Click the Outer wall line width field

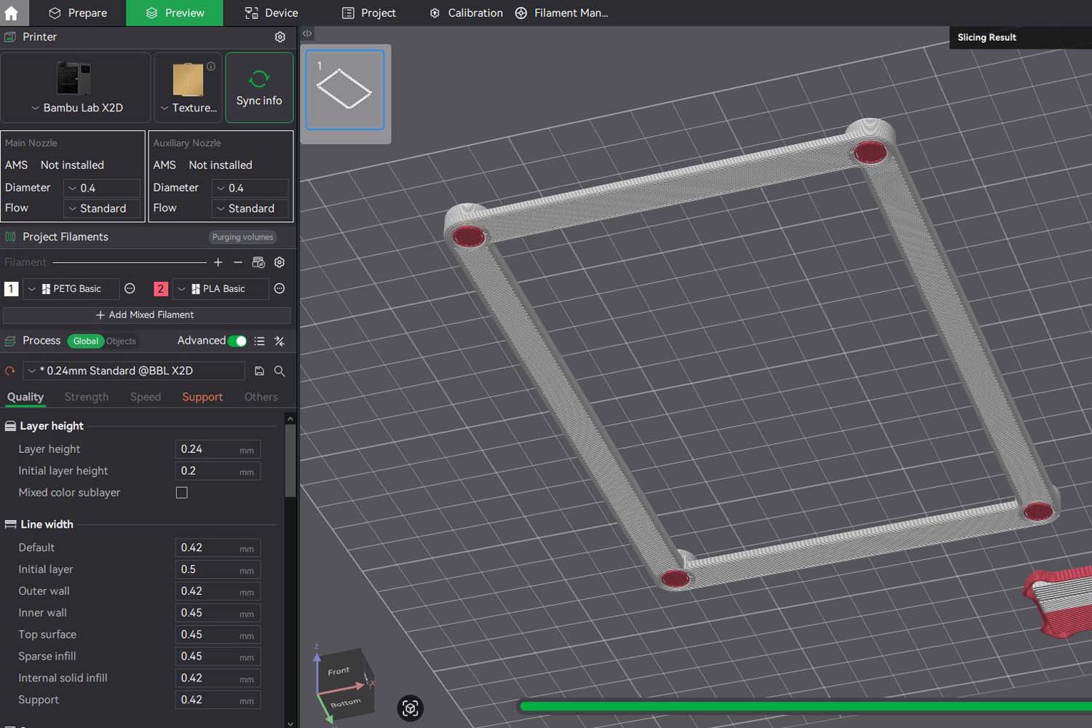click(218, 591)
